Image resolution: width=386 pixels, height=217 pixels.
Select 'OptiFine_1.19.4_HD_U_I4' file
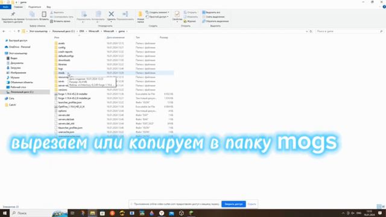(x=71, y=107)
